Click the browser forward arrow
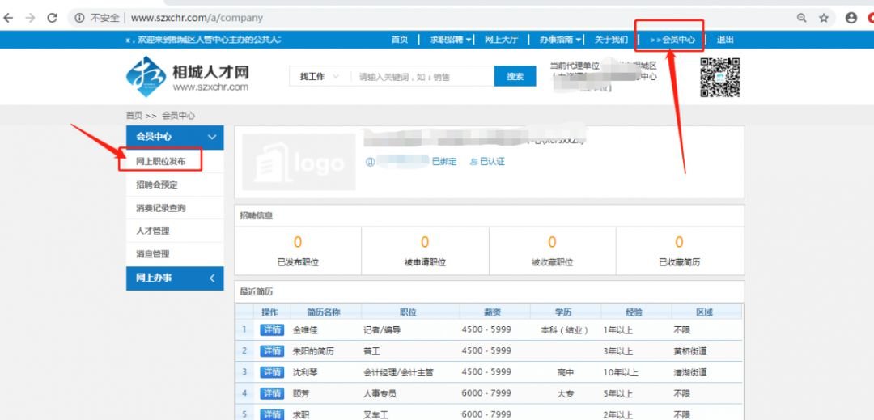 click(x=30, y=17)
